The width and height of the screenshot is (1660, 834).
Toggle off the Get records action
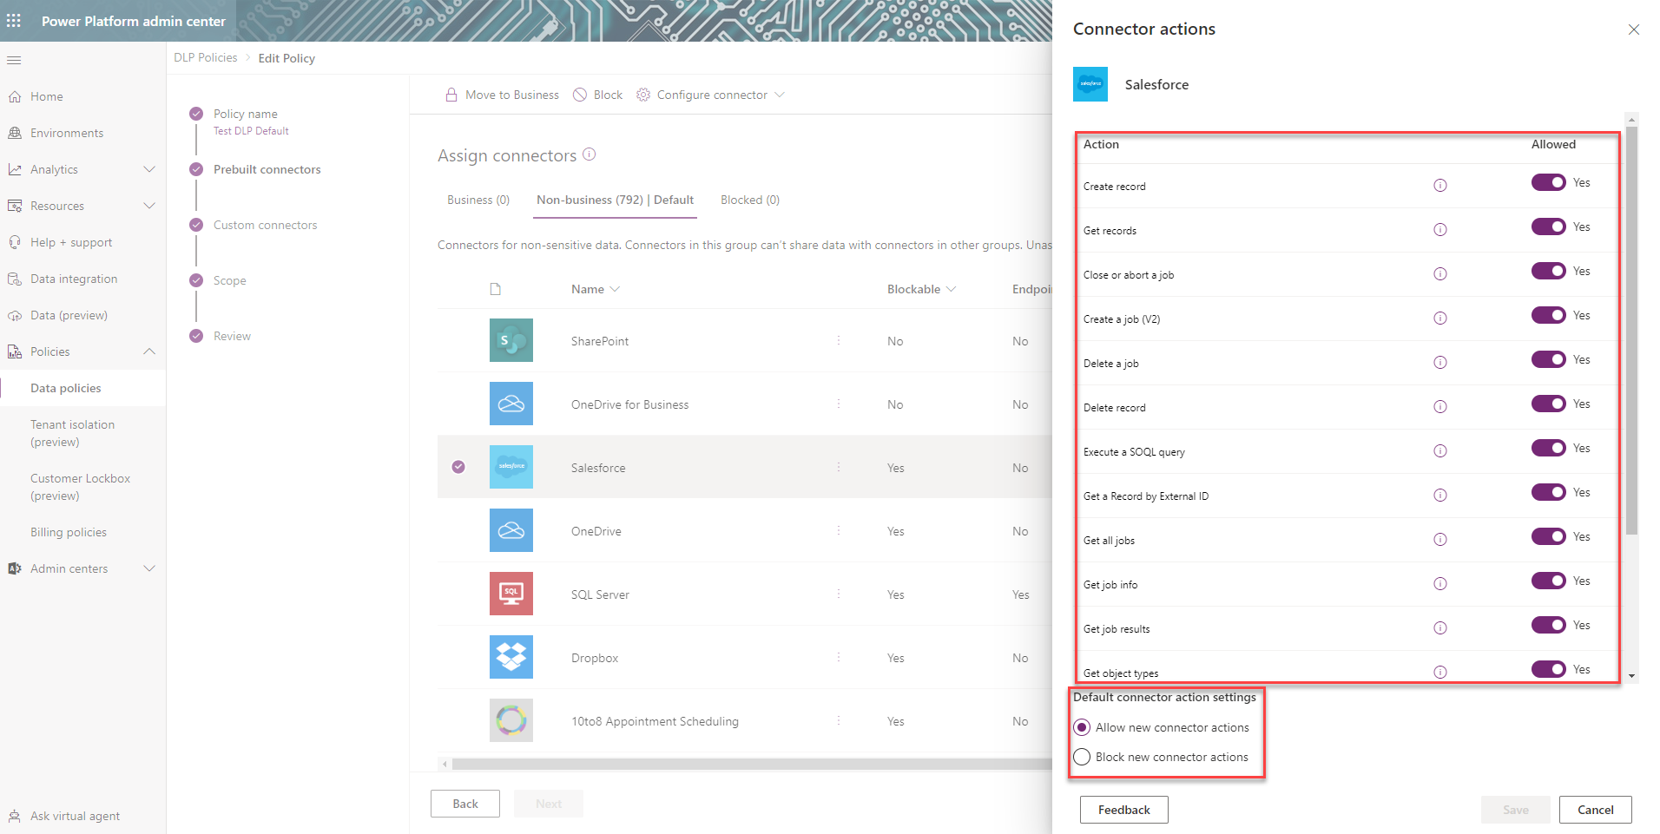[x=1549, y=227]
